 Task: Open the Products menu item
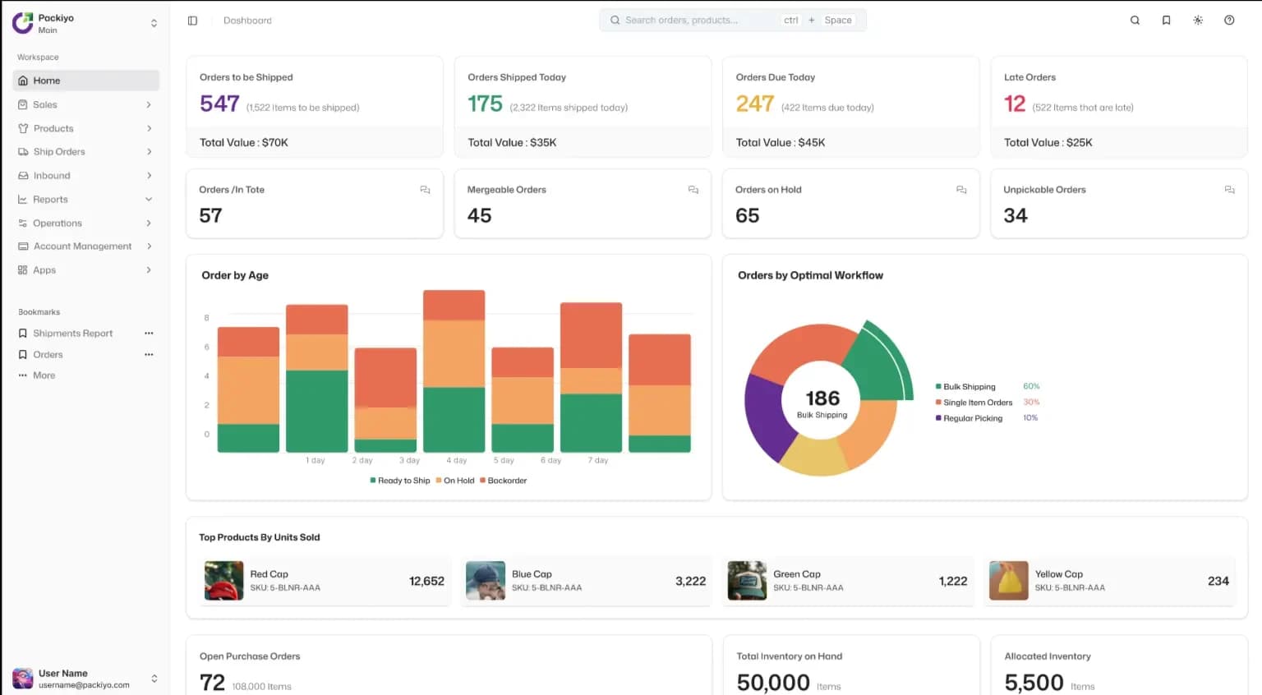(x=86, y=128)
